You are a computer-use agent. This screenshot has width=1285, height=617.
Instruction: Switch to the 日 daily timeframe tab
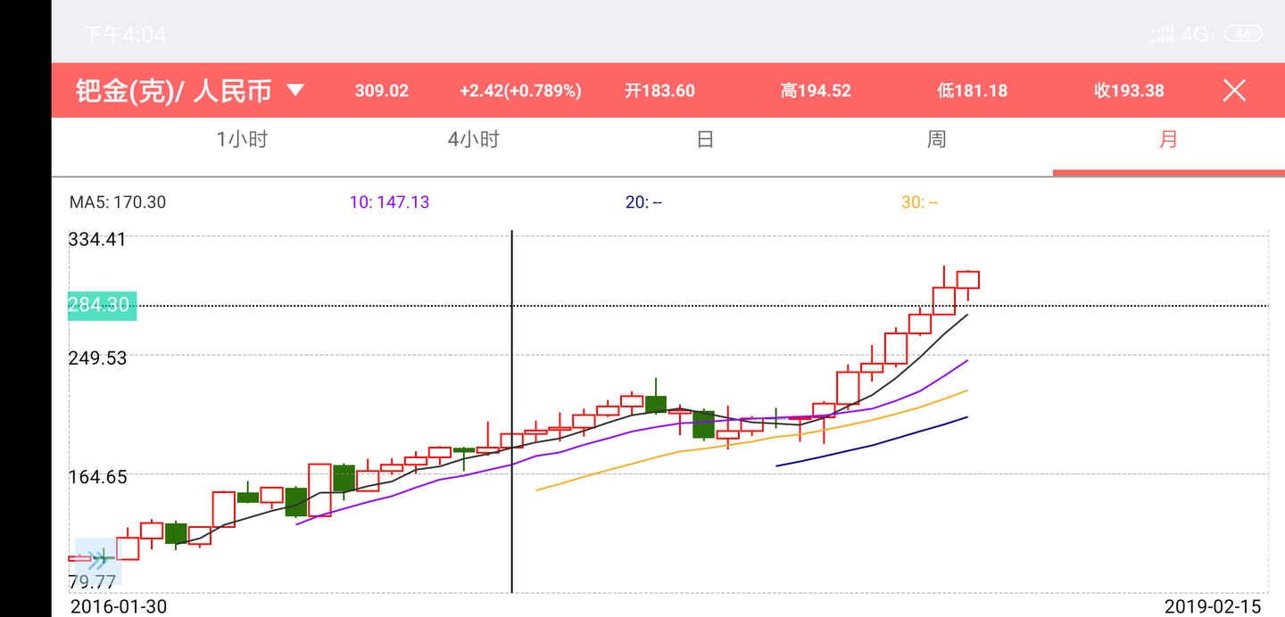(704, 139)
